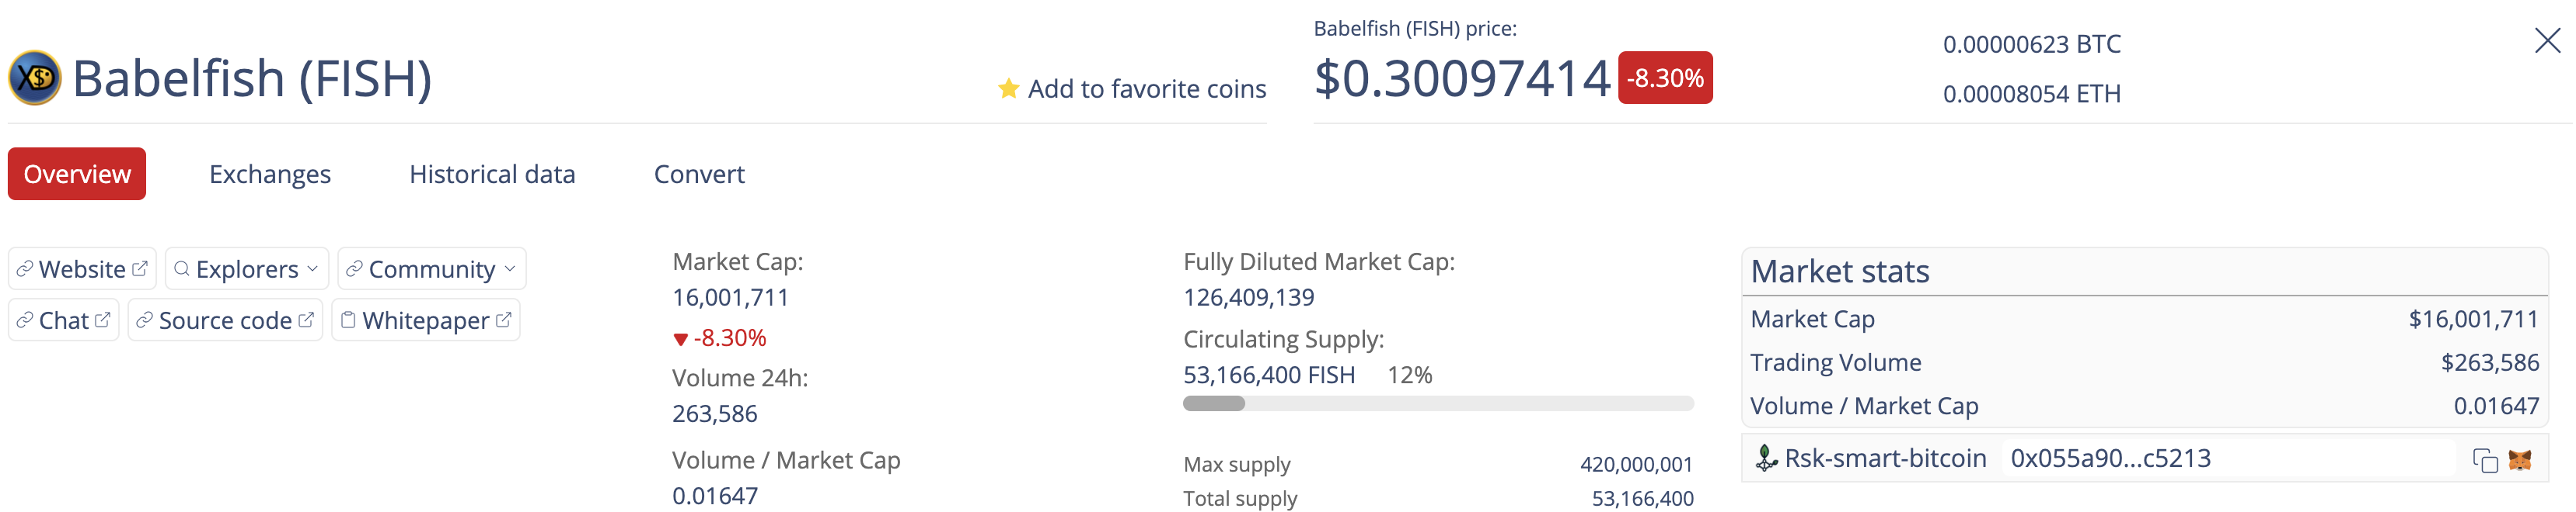Click the external-link icon next to Website

click(x=140, y=268)
